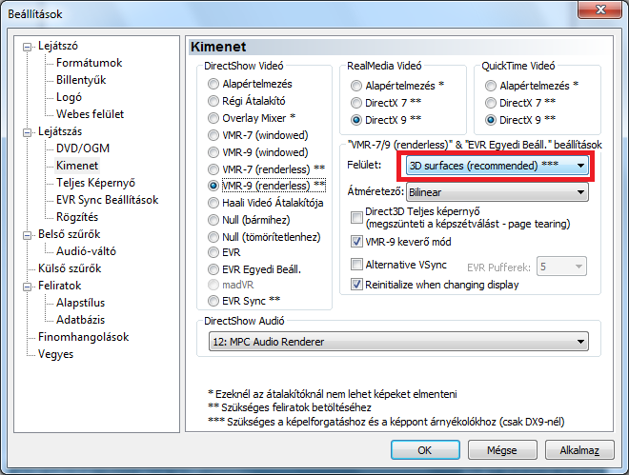The width and height of the screenshot is (629, 475).
Task: Open the Webes felület page
Action: [90, 114]
